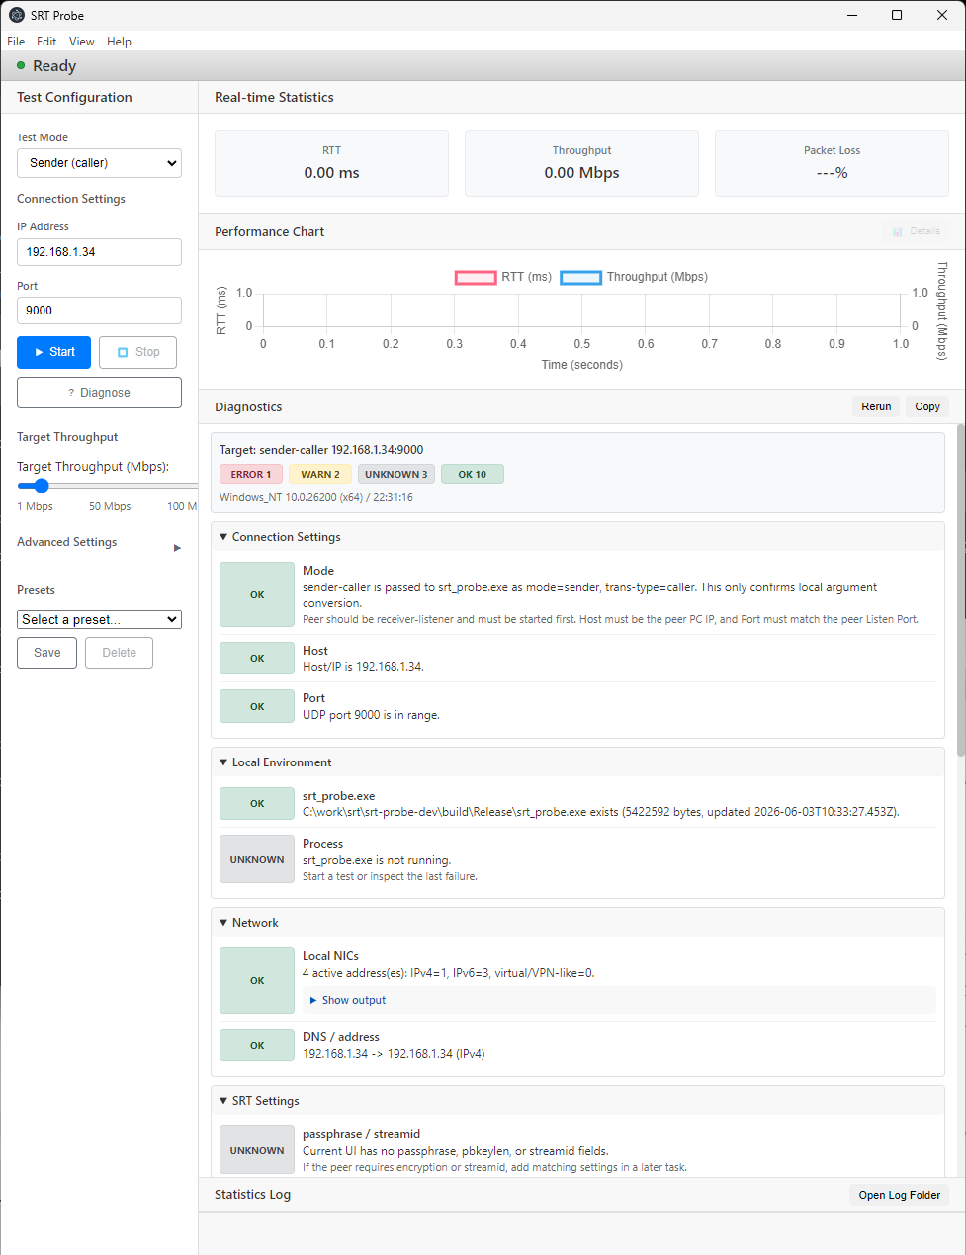The width and height of the screenshot is (966, 1255).
Task: Click the IP Address input field
Action: [99, 252]
